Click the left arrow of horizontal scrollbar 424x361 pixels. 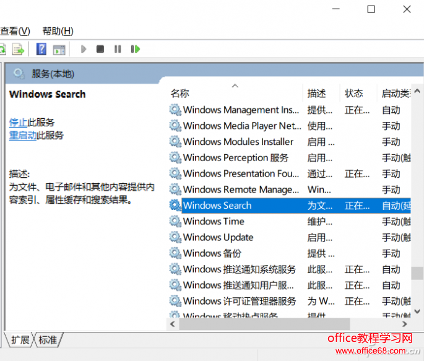tap(173, 324)
